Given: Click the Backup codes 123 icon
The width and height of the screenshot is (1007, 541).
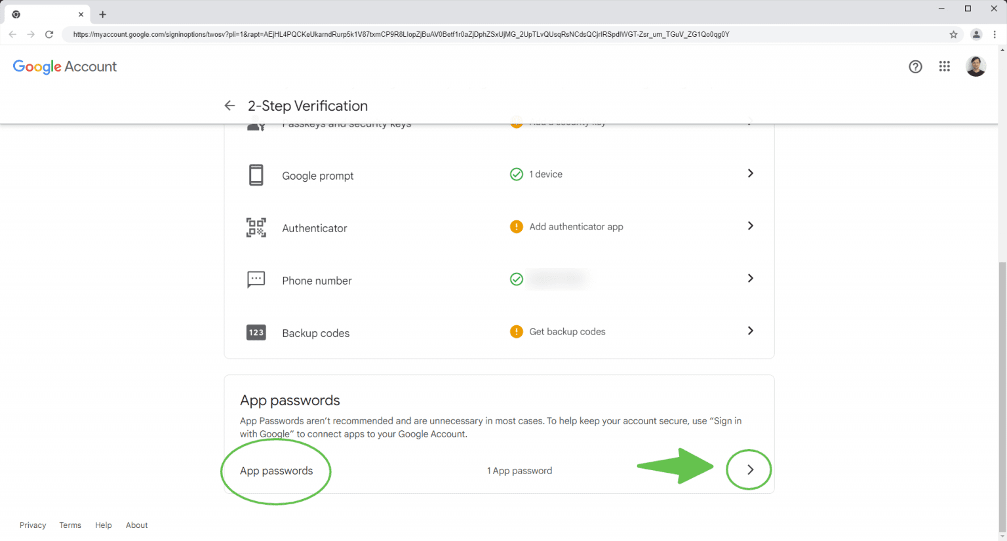Looking at the screenshot, I should click(256, 332).
